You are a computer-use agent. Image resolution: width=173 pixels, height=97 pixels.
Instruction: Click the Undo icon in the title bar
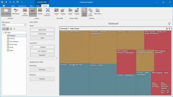pyautogui.click(x=10, y=2)
